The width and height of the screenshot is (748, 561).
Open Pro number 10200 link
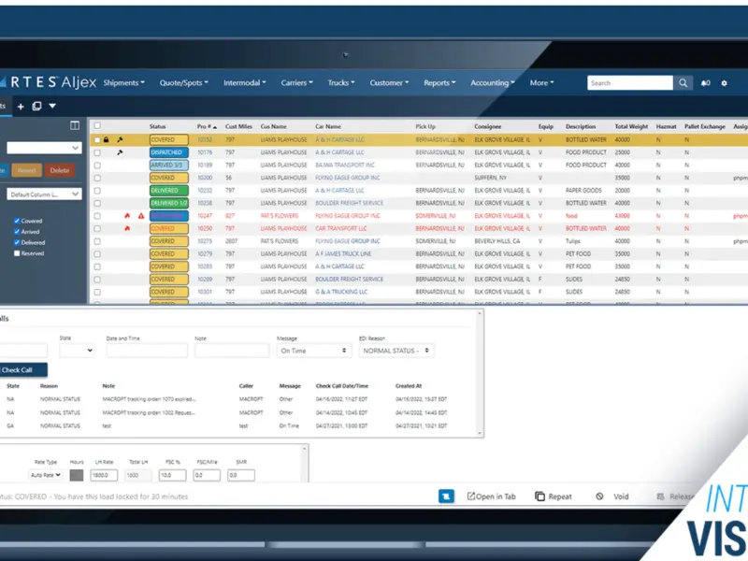pos(205,178)
